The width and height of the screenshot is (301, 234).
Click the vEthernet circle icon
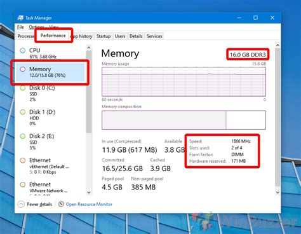[x=23, y=160]
